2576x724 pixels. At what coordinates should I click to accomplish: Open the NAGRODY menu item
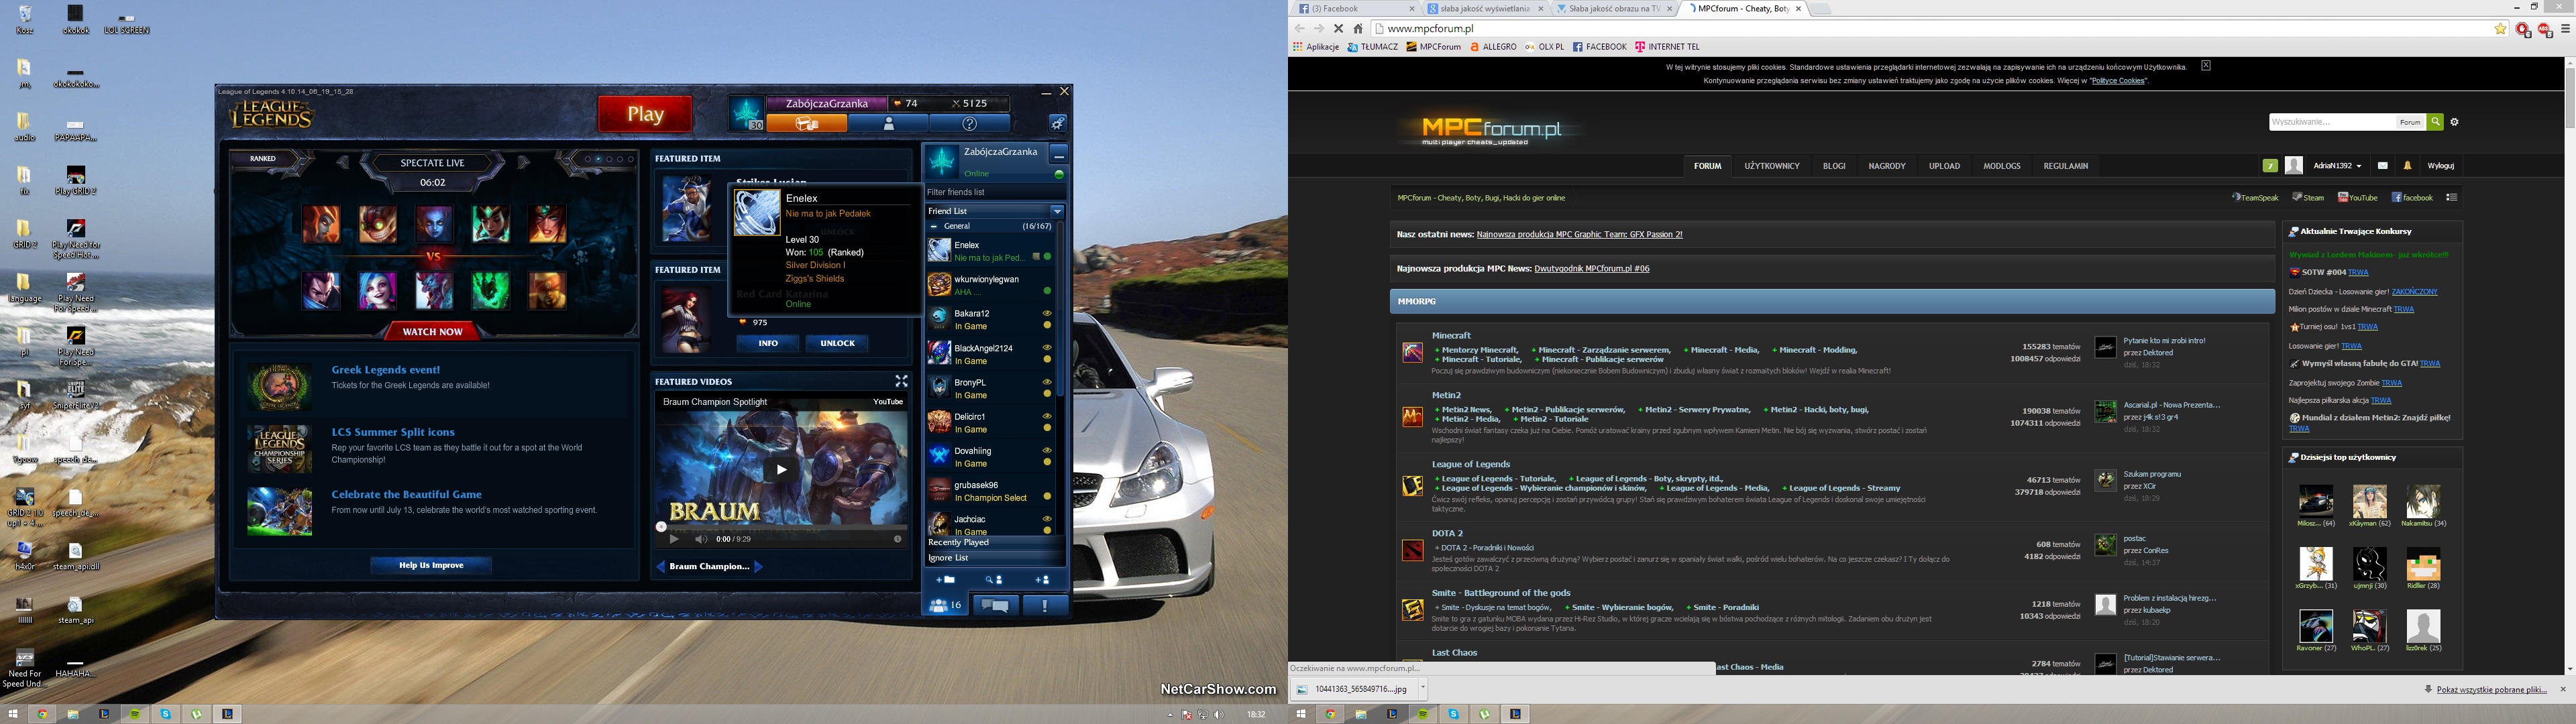pyautogui.click(x=1887, y=166)
